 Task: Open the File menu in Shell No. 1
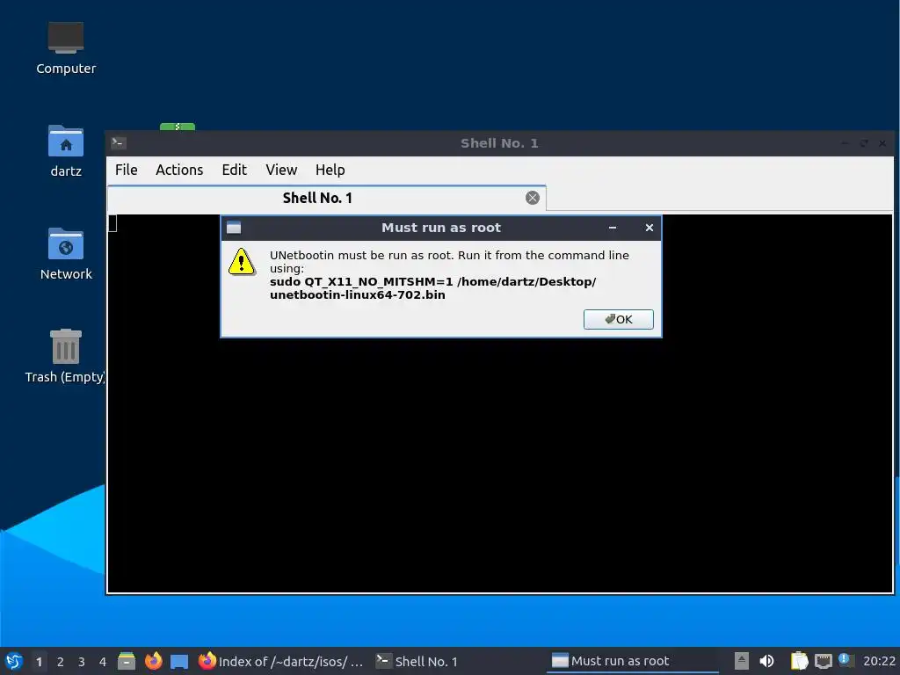[127, 170]
